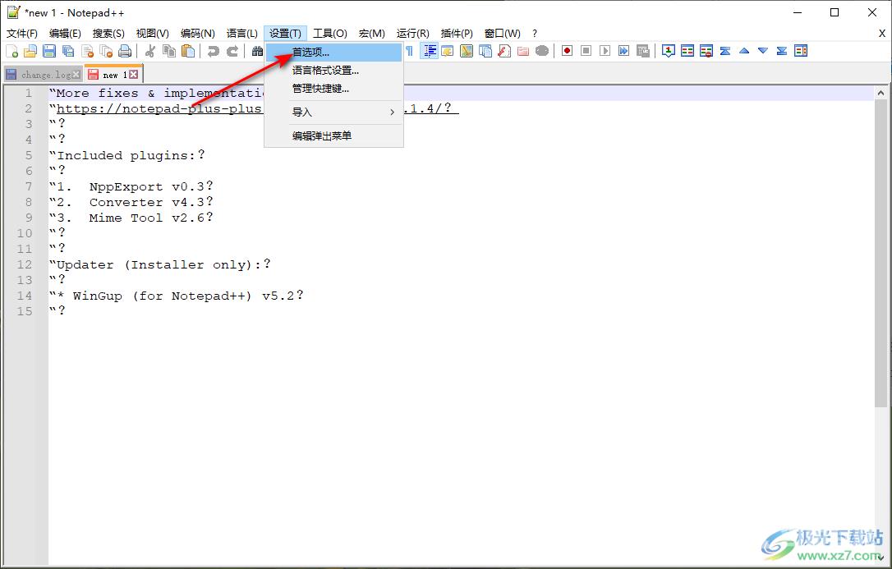Collapse the open 设置(T) menu

click(x=286, y=34)
